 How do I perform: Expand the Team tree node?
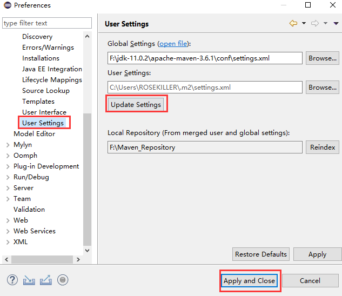click(x=8, y=199)
